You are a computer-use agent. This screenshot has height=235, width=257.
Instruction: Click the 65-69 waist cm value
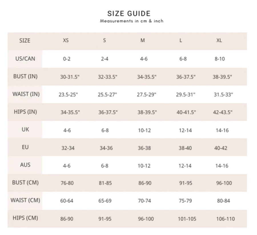pos(105,201)
